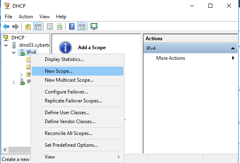Screen dimensions: 240x163
Task: Toggle Show/Hide Action Pane icon
Action: click(x=82, y=26)
